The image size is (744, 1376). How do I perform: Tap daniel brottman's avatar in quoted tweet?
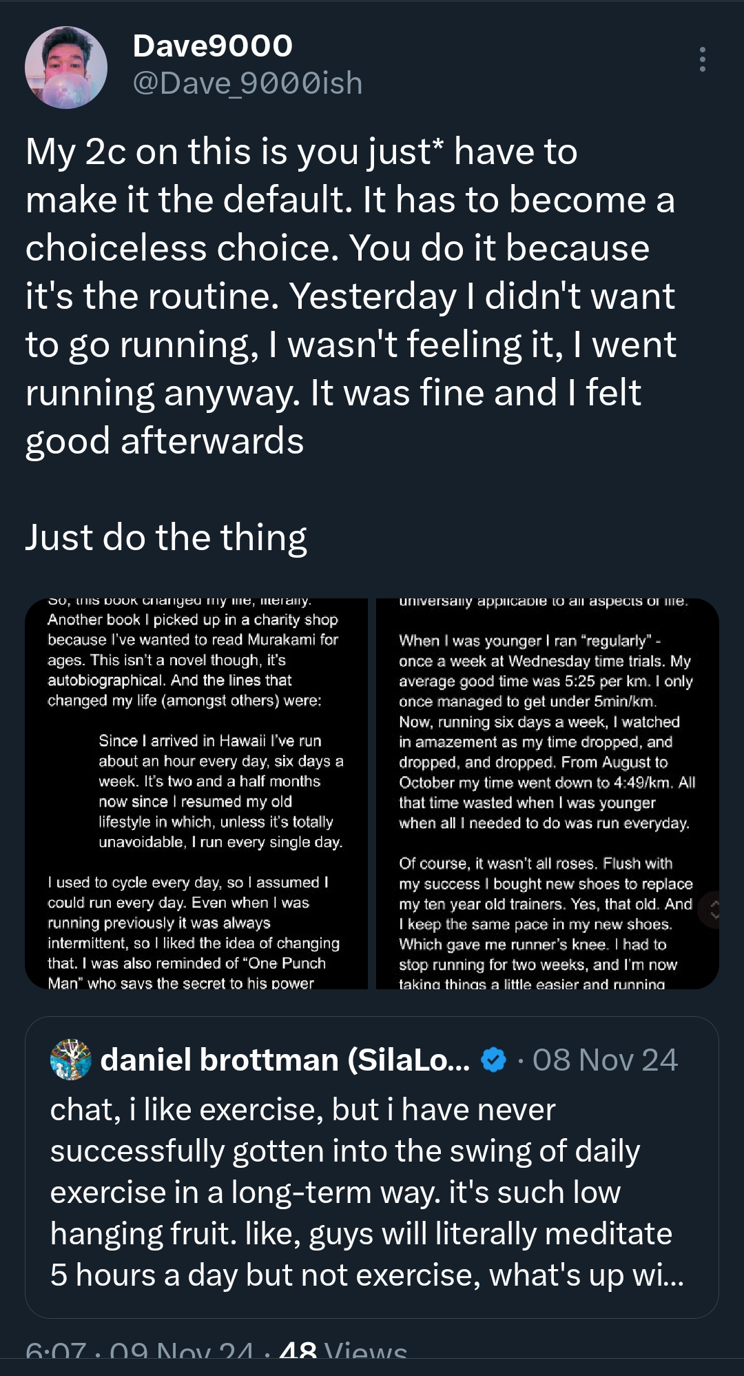tap(70, 1060)
